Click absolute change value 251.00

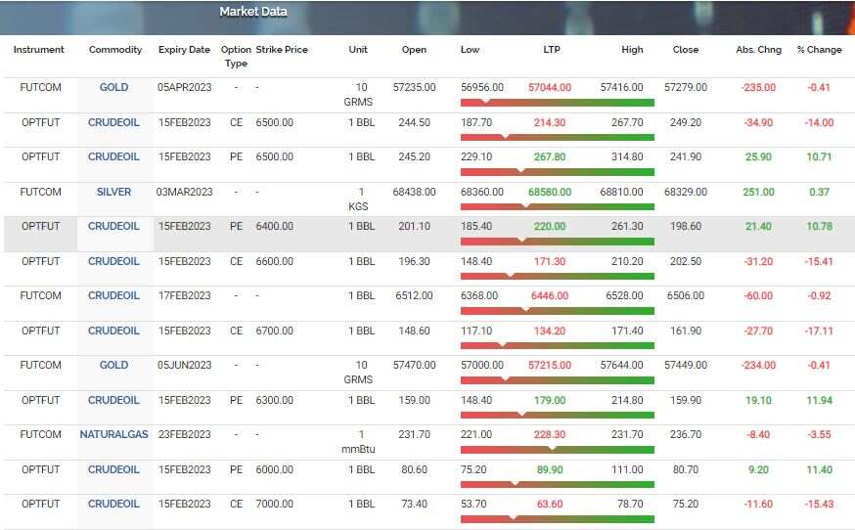pyautogui.click(x=758, y=192)
